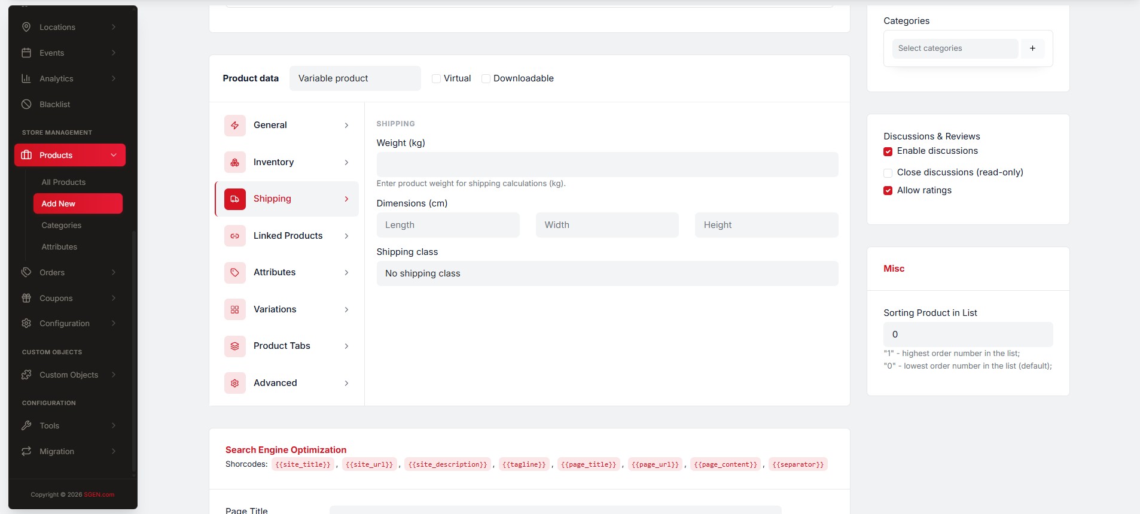Open Categories submenu item
Image resolution: width=1140 pixels, height=514 pixels.
point(62,225)
